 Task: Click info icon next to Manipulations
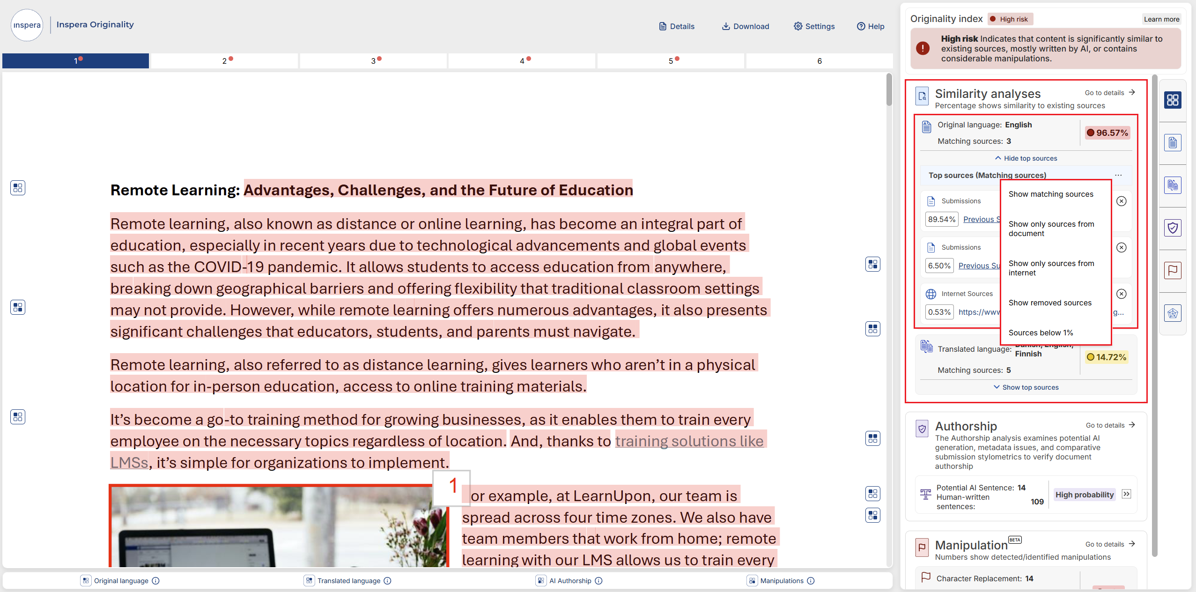[811, 581]
